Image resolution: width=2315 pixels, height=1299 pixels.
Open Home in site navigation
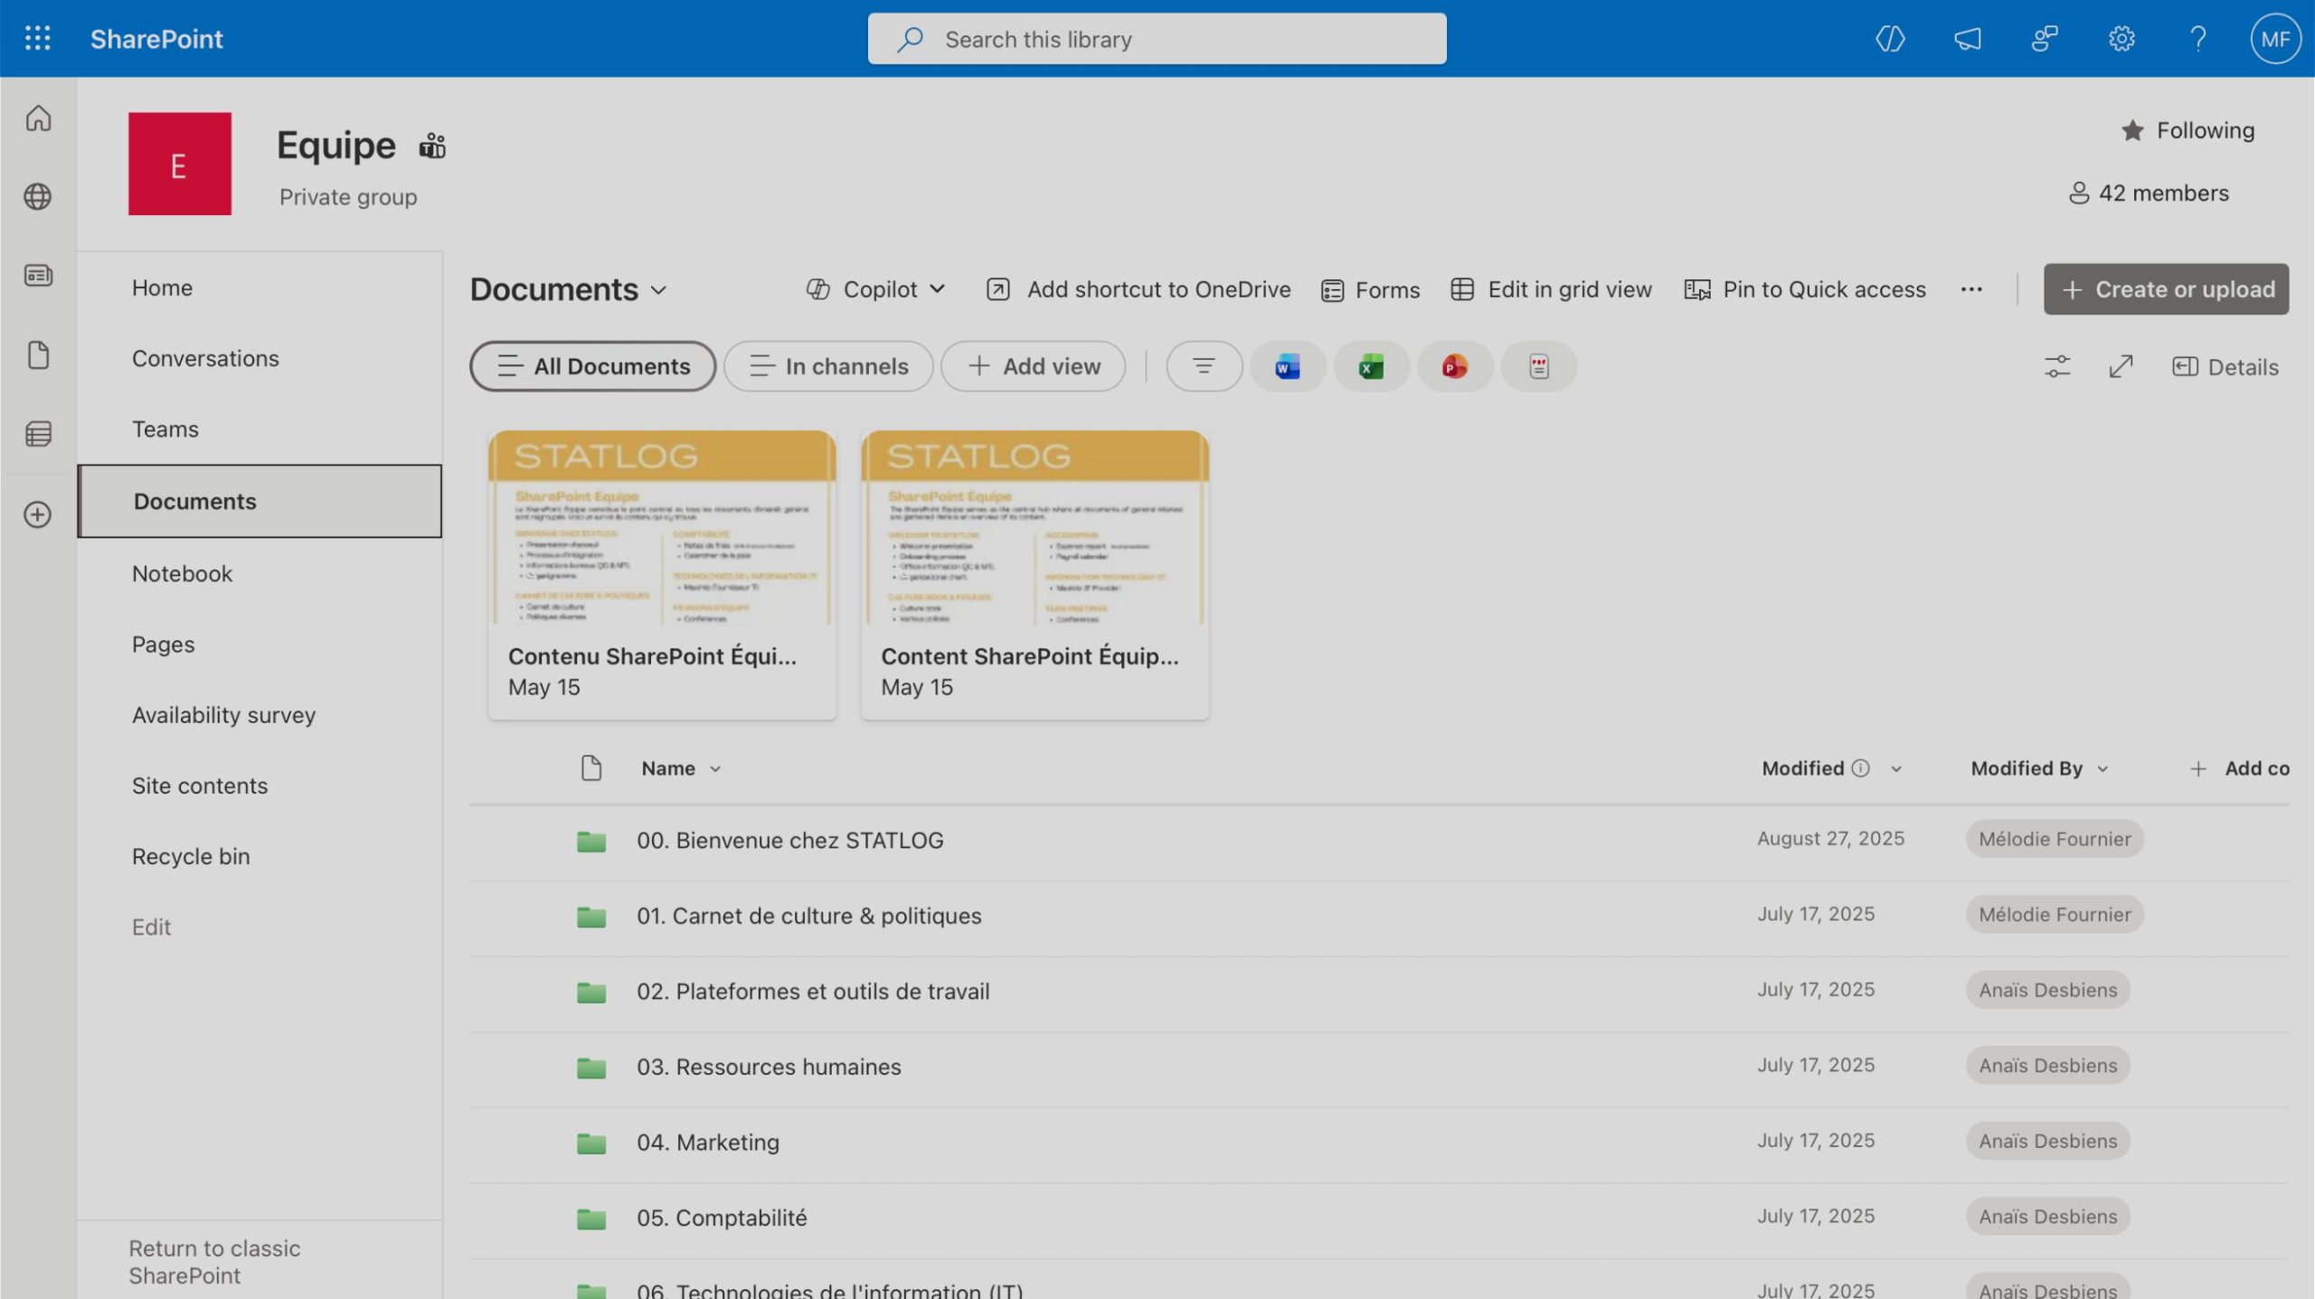pyautogui.click(x=162, y=287)
